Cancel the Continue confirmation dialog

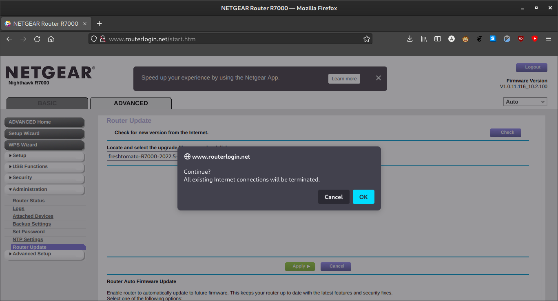334,197
